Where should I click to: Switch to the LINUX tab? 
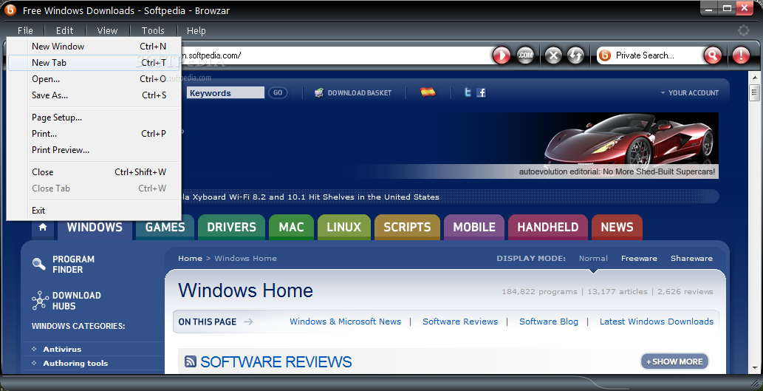(344, 227)
